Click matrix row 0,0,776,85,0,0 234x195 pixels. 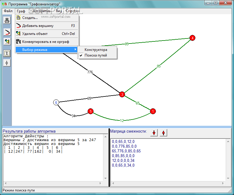tap(124, 146)
